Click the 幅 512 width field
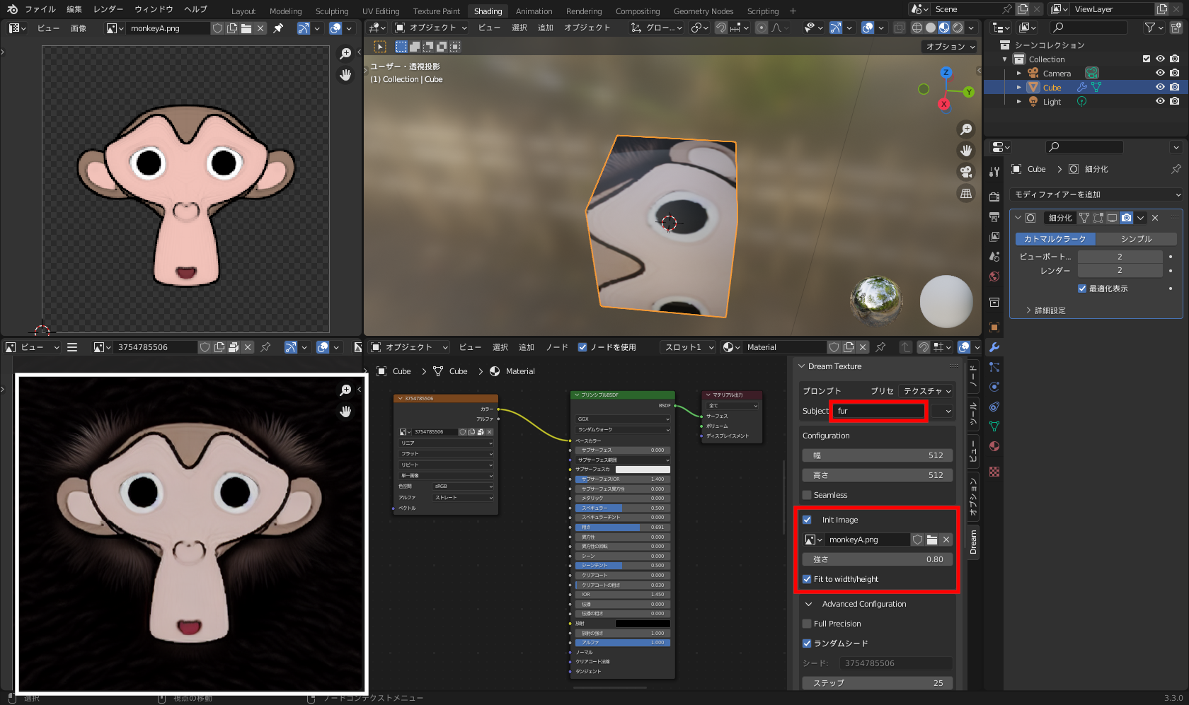The image size is (1189, 705). click(878, 455)
